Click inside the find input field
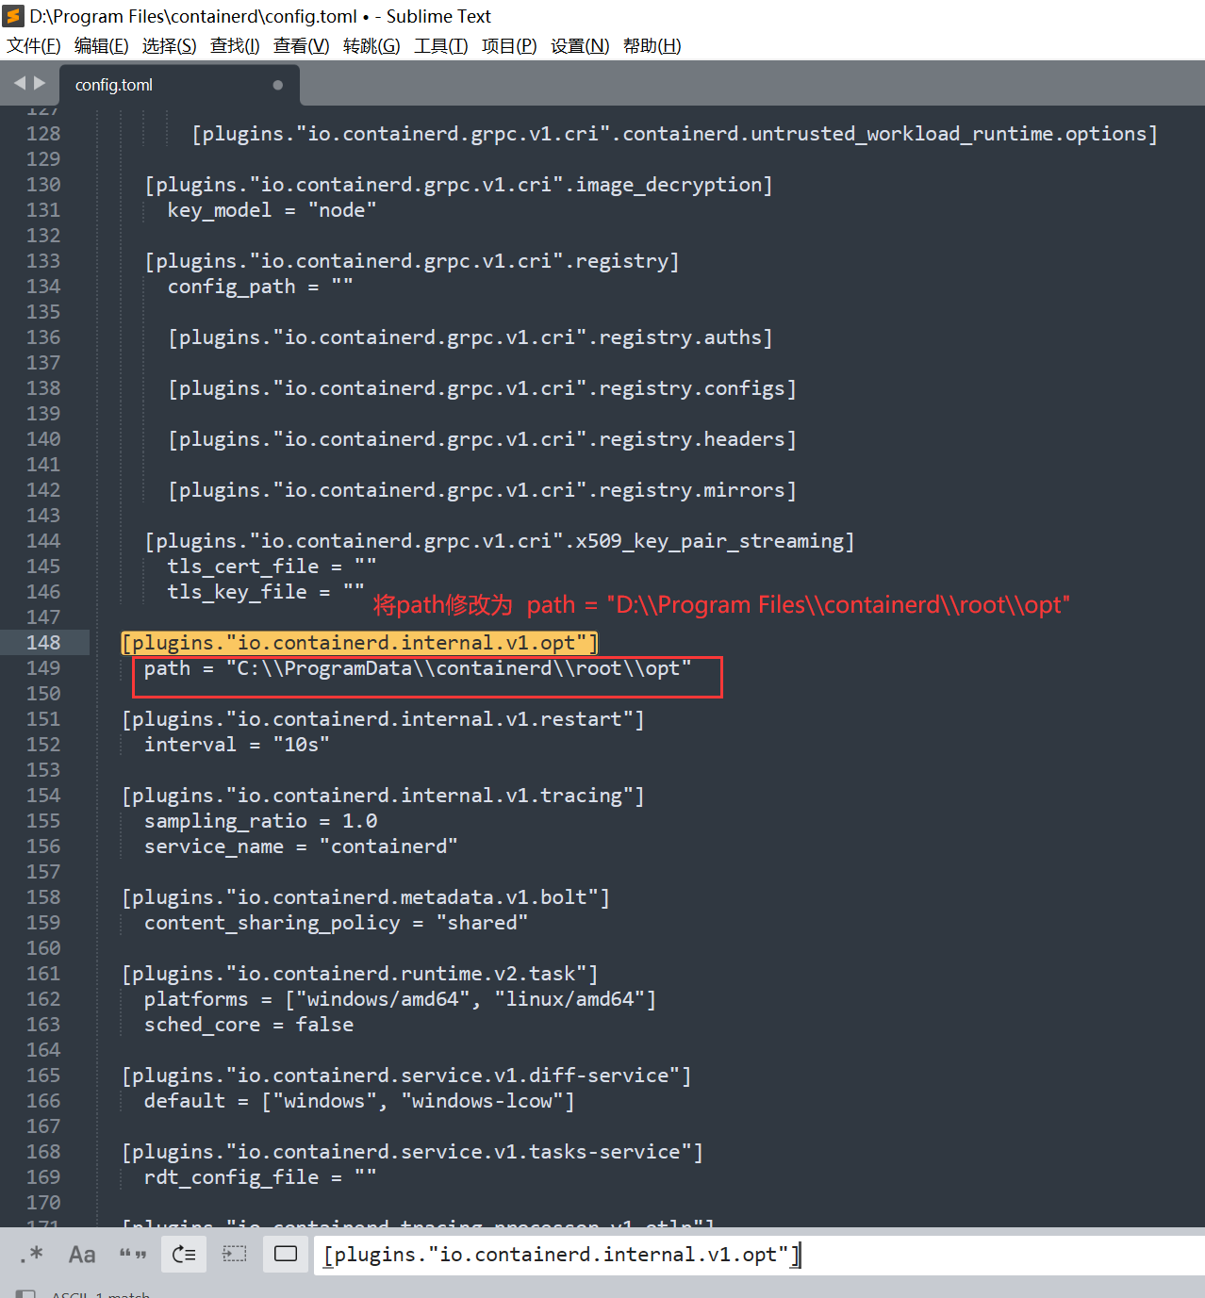 pos(660,1254)
